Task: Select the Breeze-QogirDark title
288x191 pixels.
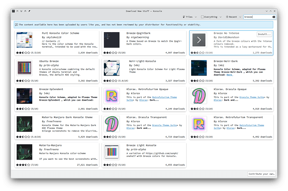Action: [x=138, y=33]
